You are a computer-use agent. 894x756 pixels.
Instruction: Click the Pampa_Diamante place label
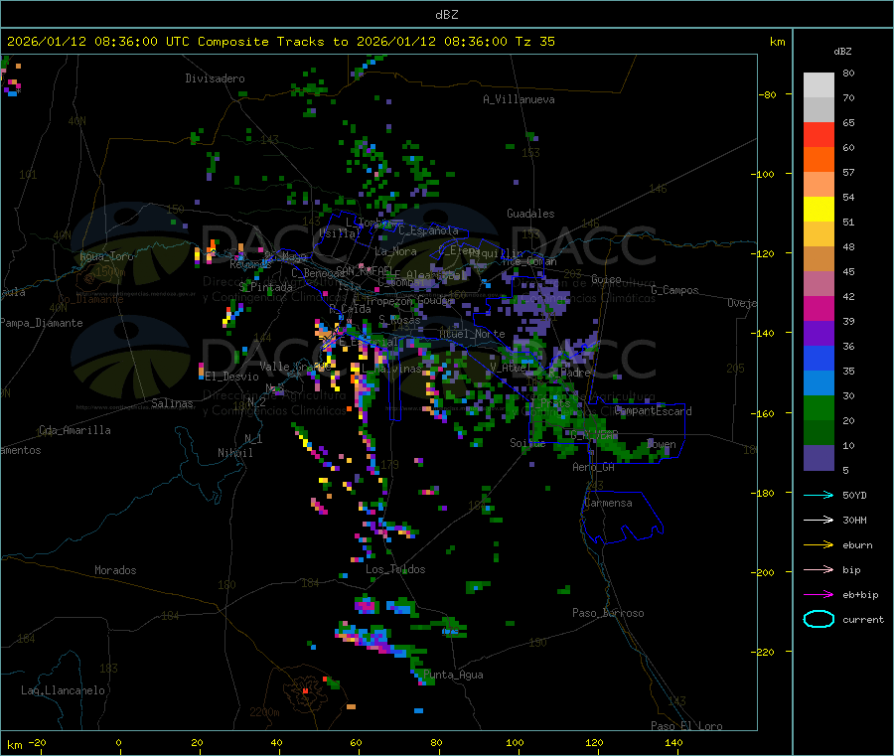(x=42, y=323)
